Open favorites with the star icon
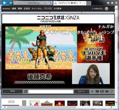The height and width of the screenshot is (110, 119). [x=112, y=3]
